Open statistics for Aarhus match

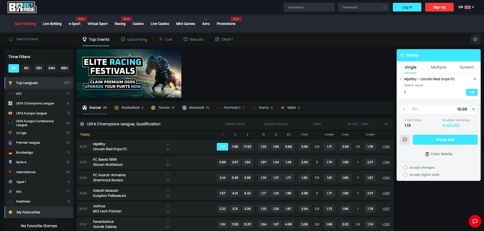click(168, 211)
